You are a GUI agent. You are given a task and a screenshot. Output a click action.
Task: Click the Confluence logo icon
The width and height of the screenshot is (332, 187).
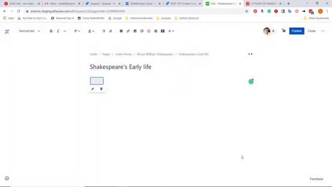click(7, 31)
